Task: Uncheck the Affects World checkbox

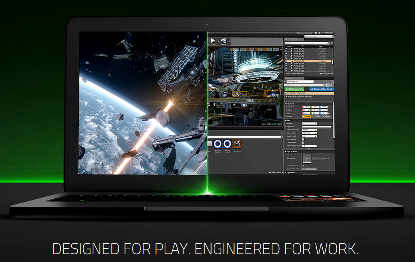Action: (x=303, y=139)
